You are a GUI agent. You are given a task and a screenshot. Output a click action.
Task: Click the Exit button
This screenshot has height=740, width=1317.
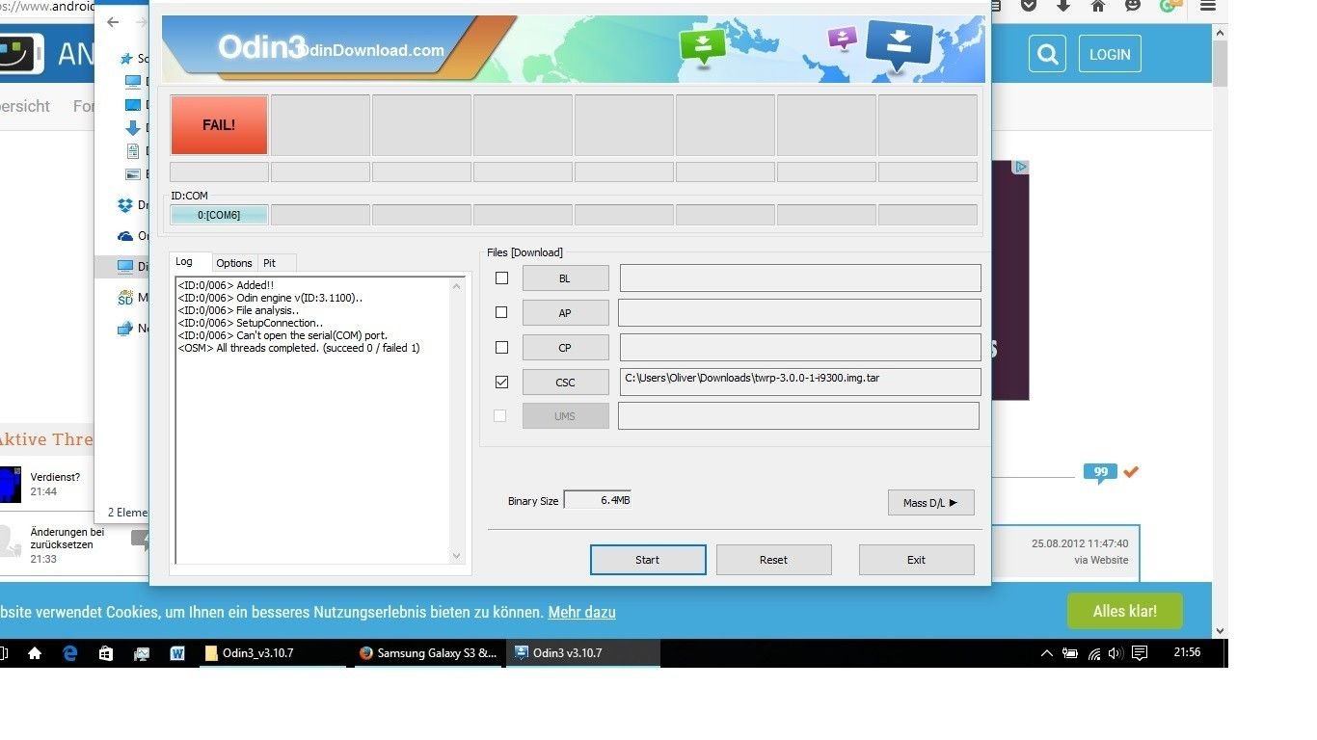(916, 560)
